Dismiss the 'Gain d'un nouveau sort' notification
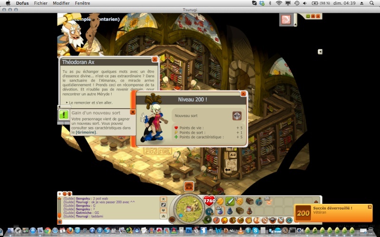Image resolution: width=380 pixels, height=237 pixels. click(x=133, y=112)
